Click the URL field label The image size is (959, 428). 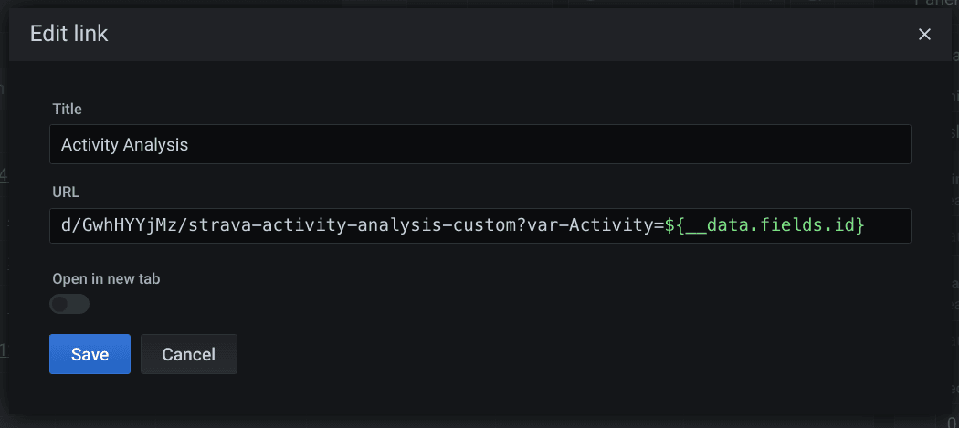[x=67, y=192]
